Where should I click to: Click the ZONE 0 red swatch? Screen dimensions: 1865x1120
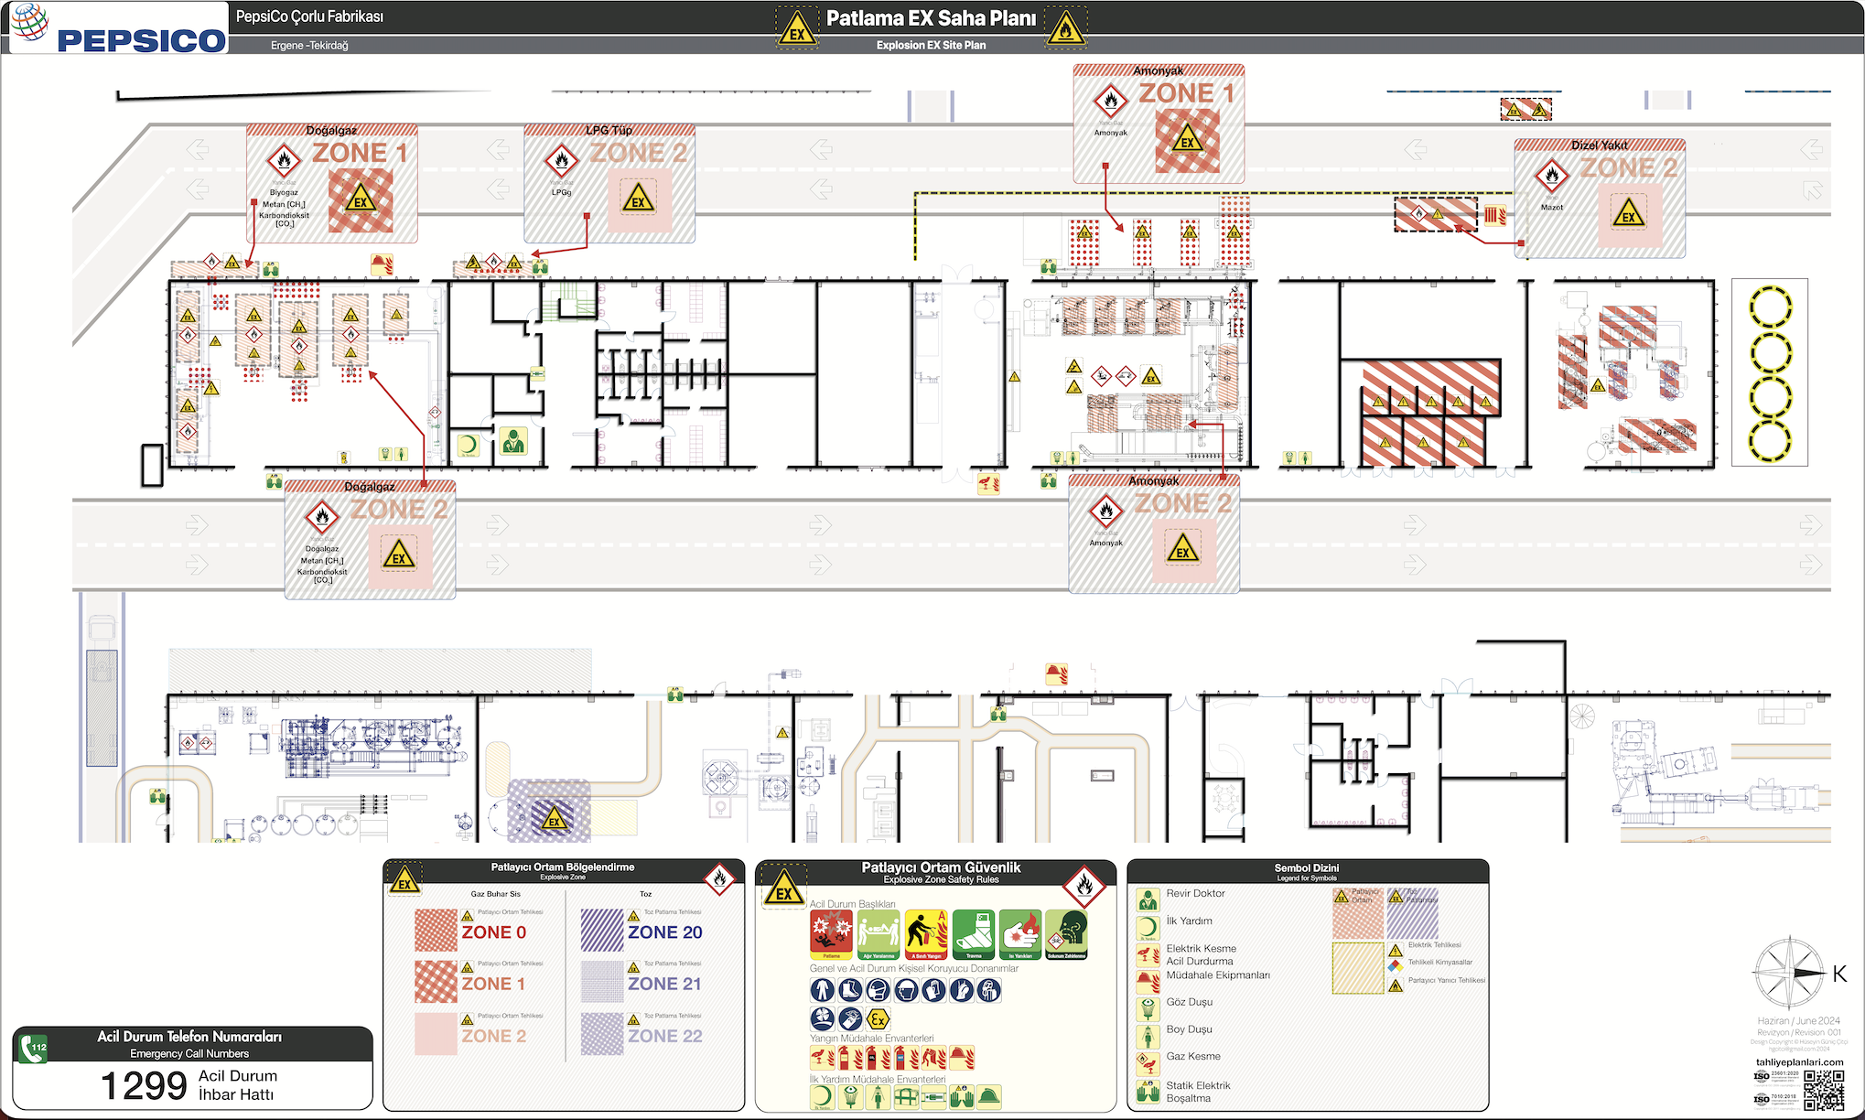[436, 931]
